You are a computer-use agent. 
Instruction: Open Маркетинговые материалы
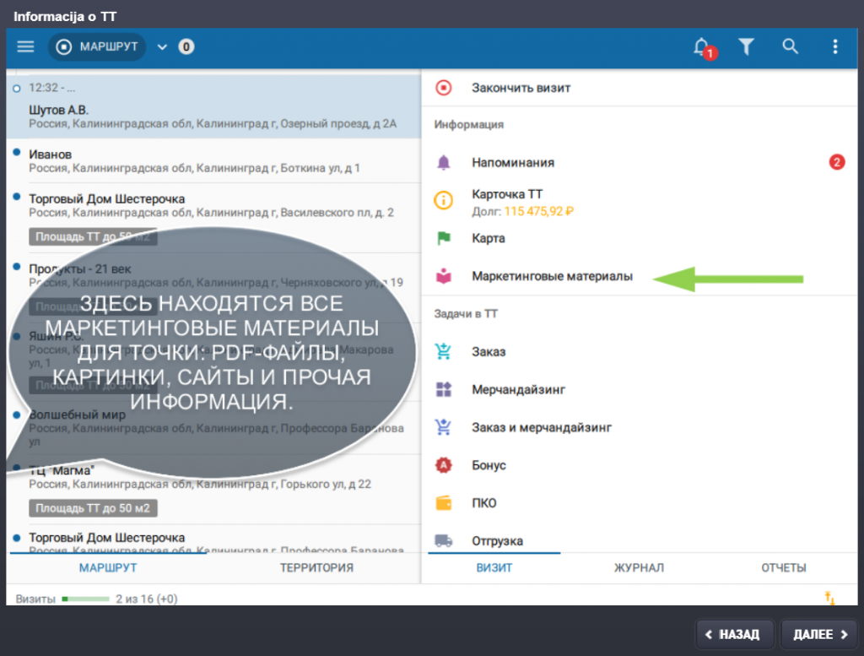coord(640,276)
